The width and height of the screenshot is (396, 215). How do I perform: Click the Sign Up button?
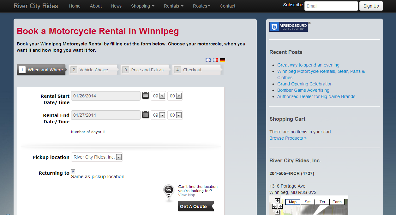tap(371, 6)
